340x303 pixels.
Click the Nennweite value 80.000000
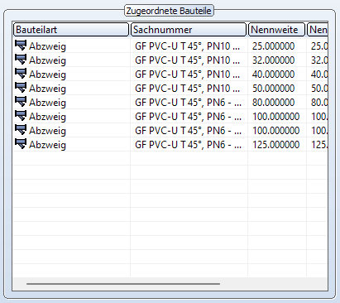coord(273,103)
